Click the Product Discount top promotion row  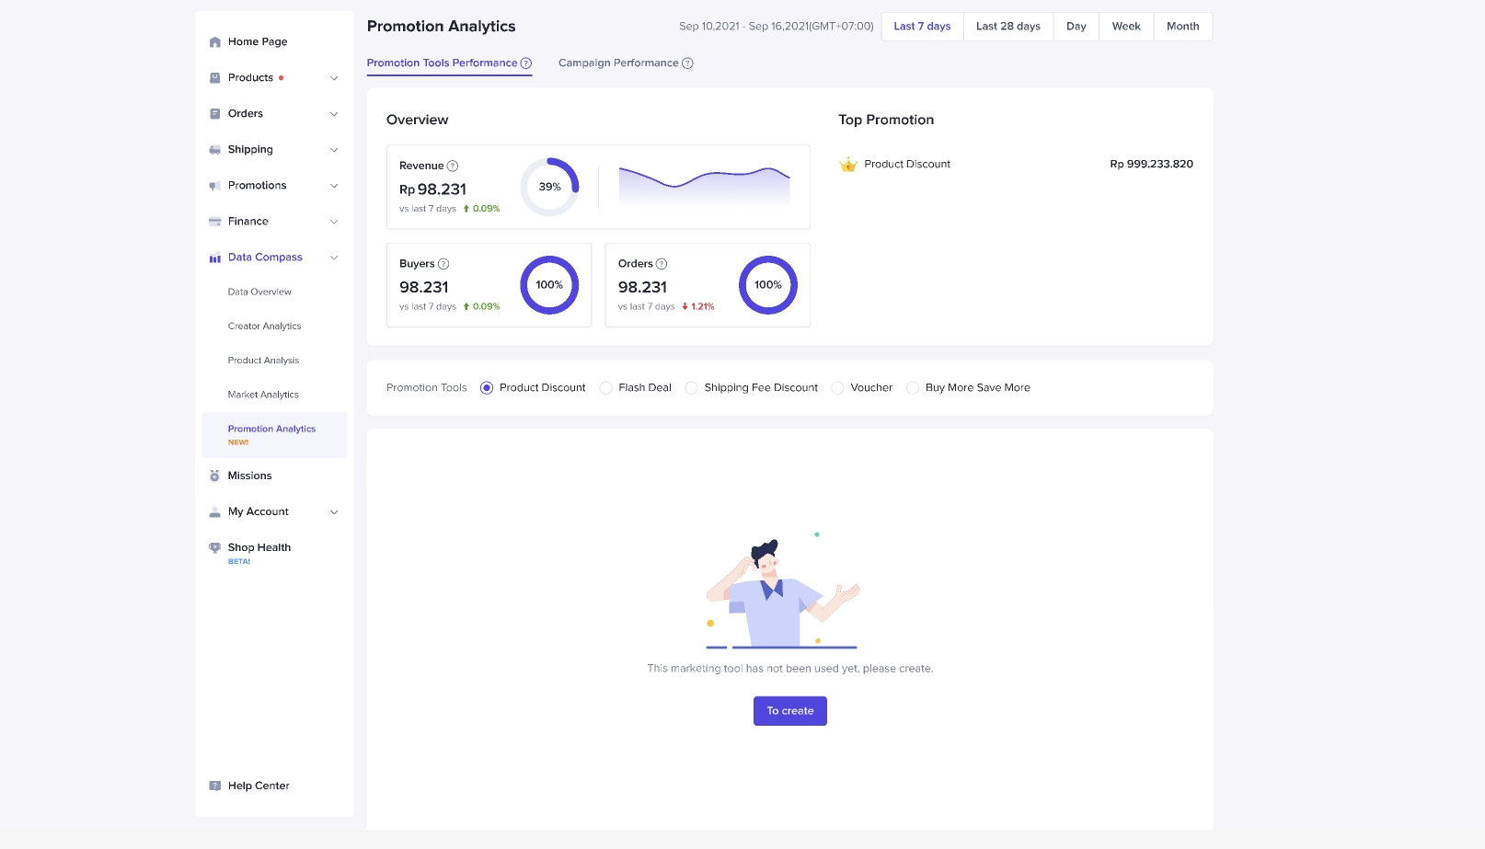(1015, 165)
